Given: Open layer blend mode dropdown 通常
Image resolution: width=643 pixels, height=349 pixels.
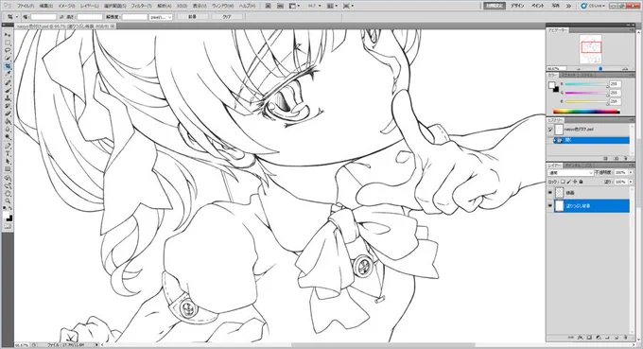Looking at the screenshot, I should [x=571, y=173].
